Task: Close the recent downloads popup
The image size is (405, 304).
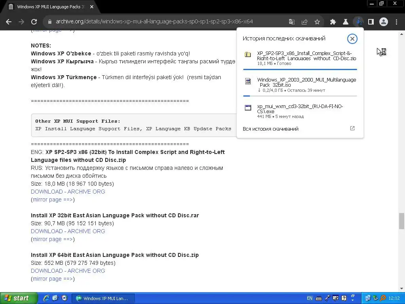Action: click(x=352, y=39)
